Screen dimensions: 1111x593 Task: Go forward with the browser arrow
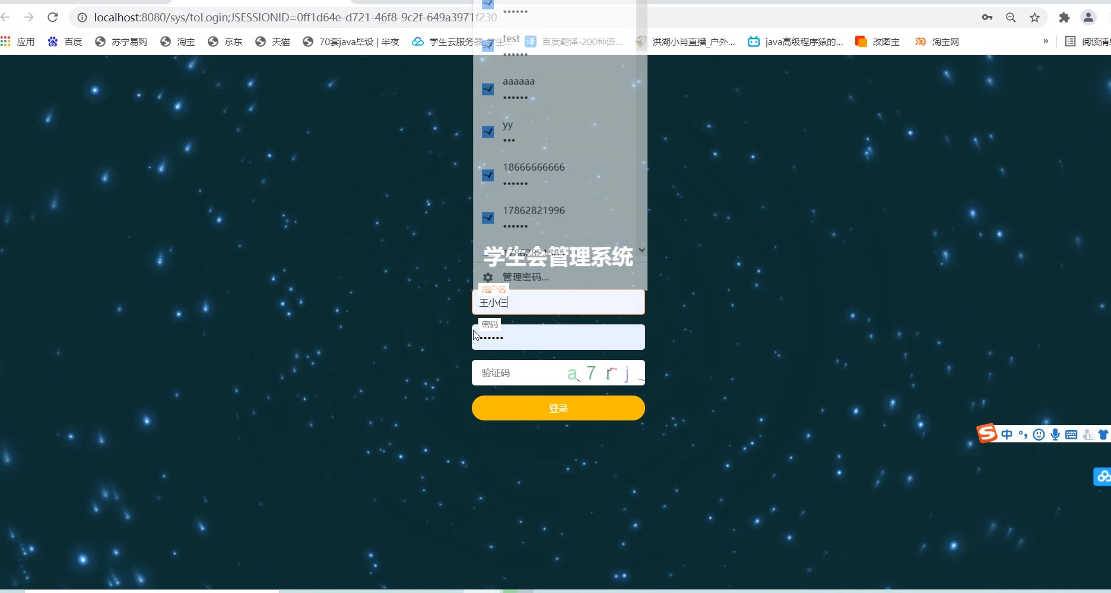pos(28,17)
